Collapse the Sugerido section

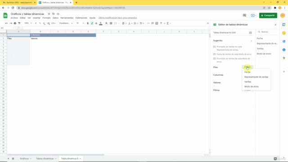click(251, 41)
